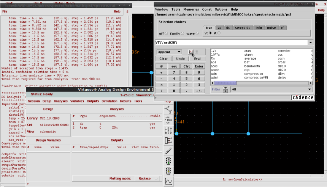The image size is (327, 187).
Task: Select the family radio button
Action: 183,33
